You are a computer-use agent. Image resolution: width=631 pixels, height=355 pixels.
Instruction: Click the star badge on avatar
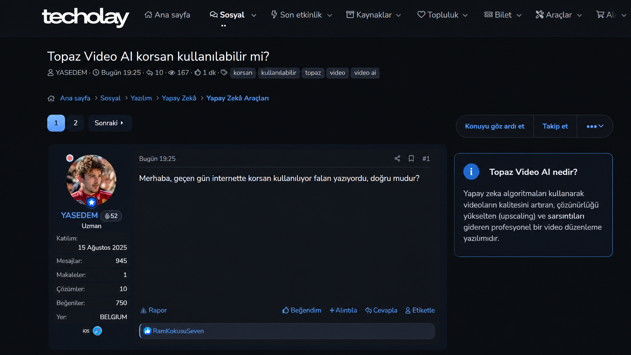coord(92,202)
